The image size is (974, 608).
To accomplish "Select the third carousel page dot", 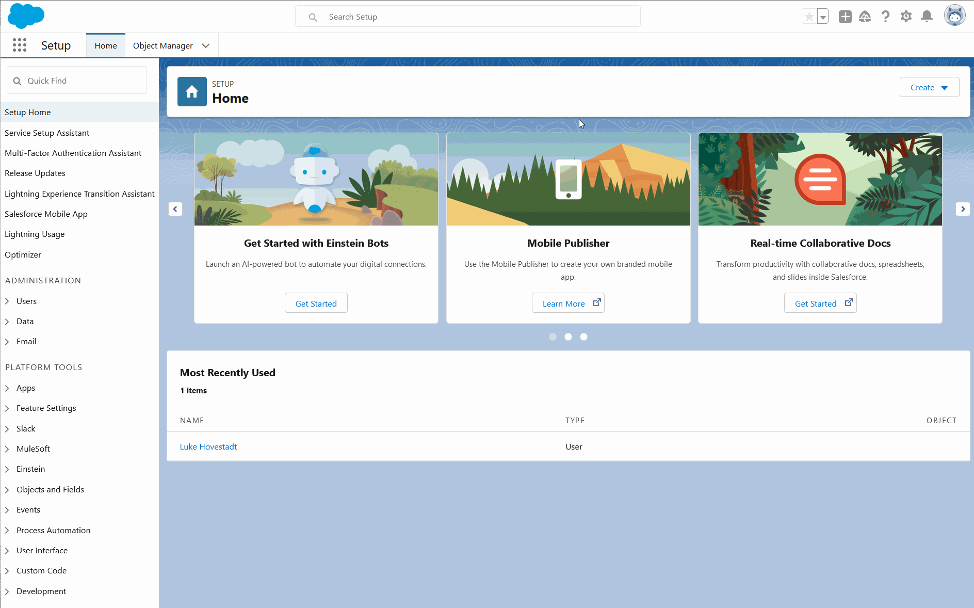I will coord(583,337).
